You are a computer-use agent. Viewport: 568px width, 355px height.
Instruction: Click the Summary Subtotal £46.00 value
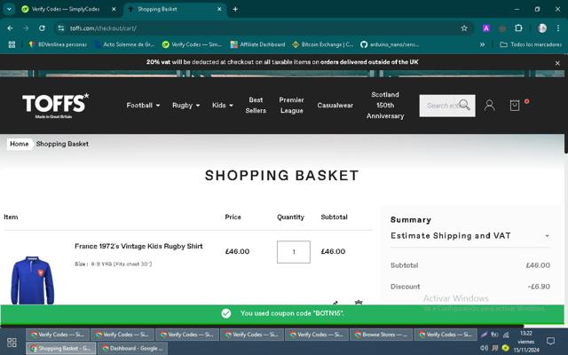(x=538, y=265)
